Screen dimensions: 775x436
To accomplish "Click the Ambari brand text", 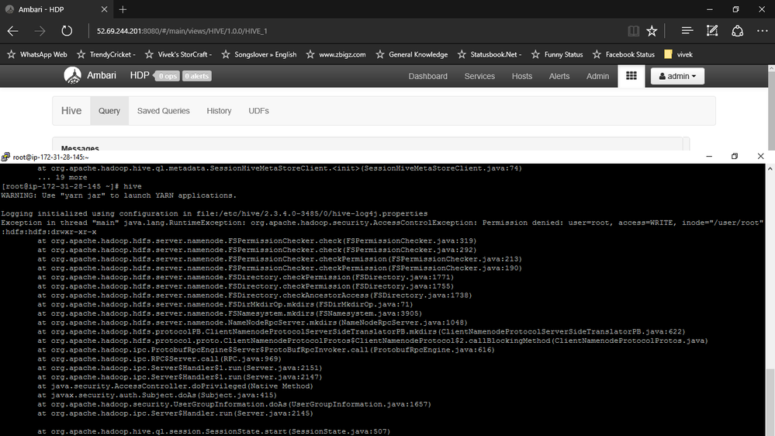I will click(102, 75).
